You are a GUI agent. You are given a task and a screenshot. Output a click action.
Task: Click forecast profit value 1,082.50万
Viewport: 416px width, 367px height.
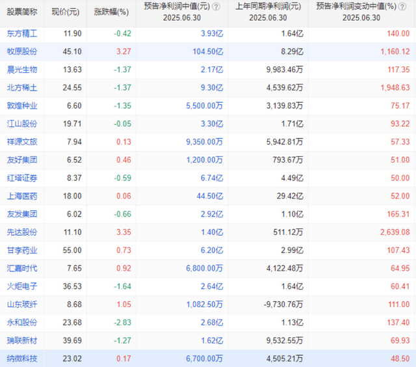[205, 305]
